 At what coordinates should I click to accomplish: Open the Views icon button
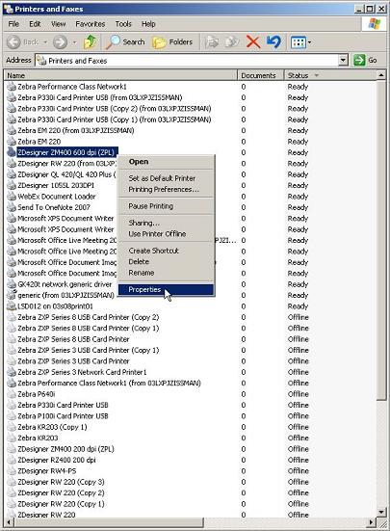tap(298, 42)
